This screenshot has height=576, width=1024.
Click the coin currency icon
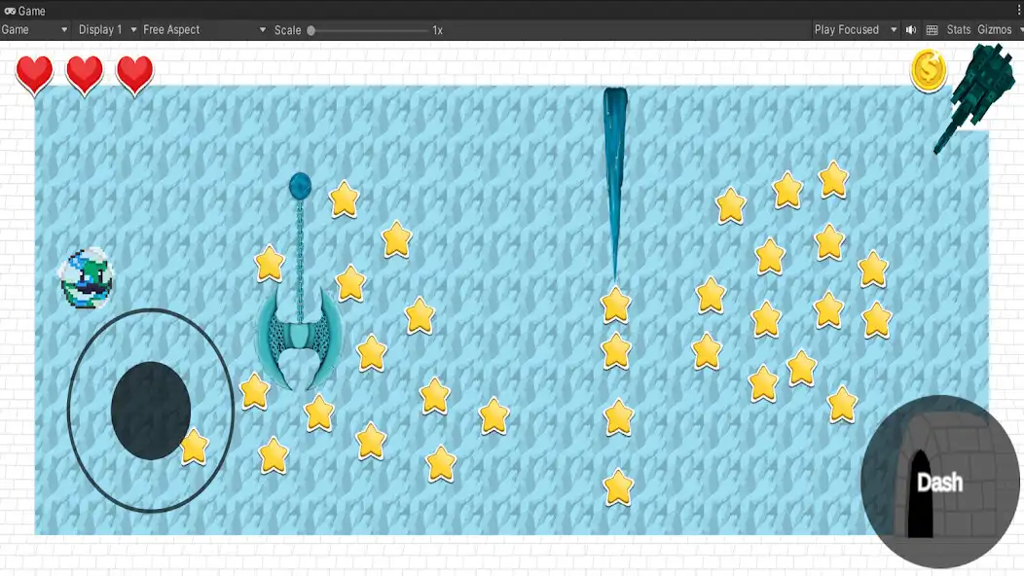929,70
